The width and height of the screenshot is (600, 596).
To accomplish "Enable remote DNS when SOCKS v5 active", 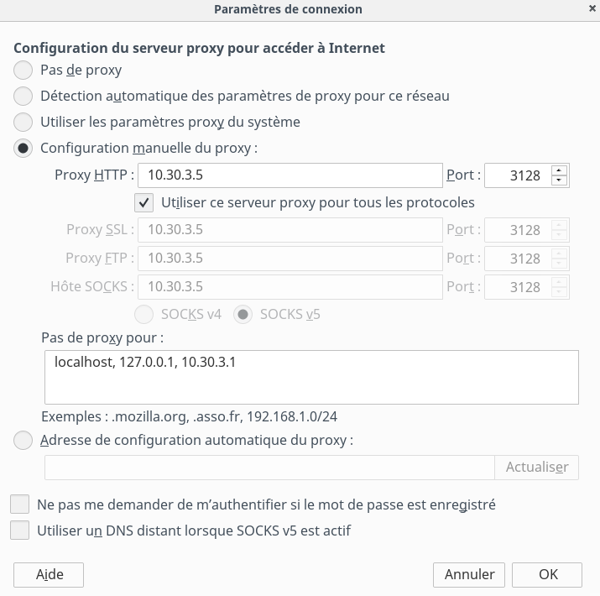I will 19,531.
